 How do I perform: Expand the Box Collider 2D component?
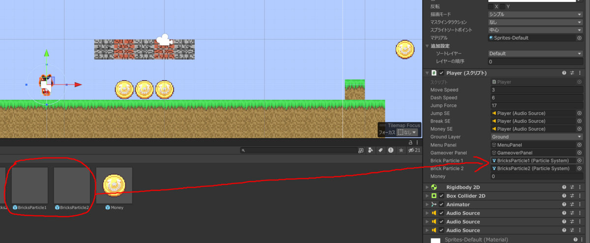tap(427, 196)
